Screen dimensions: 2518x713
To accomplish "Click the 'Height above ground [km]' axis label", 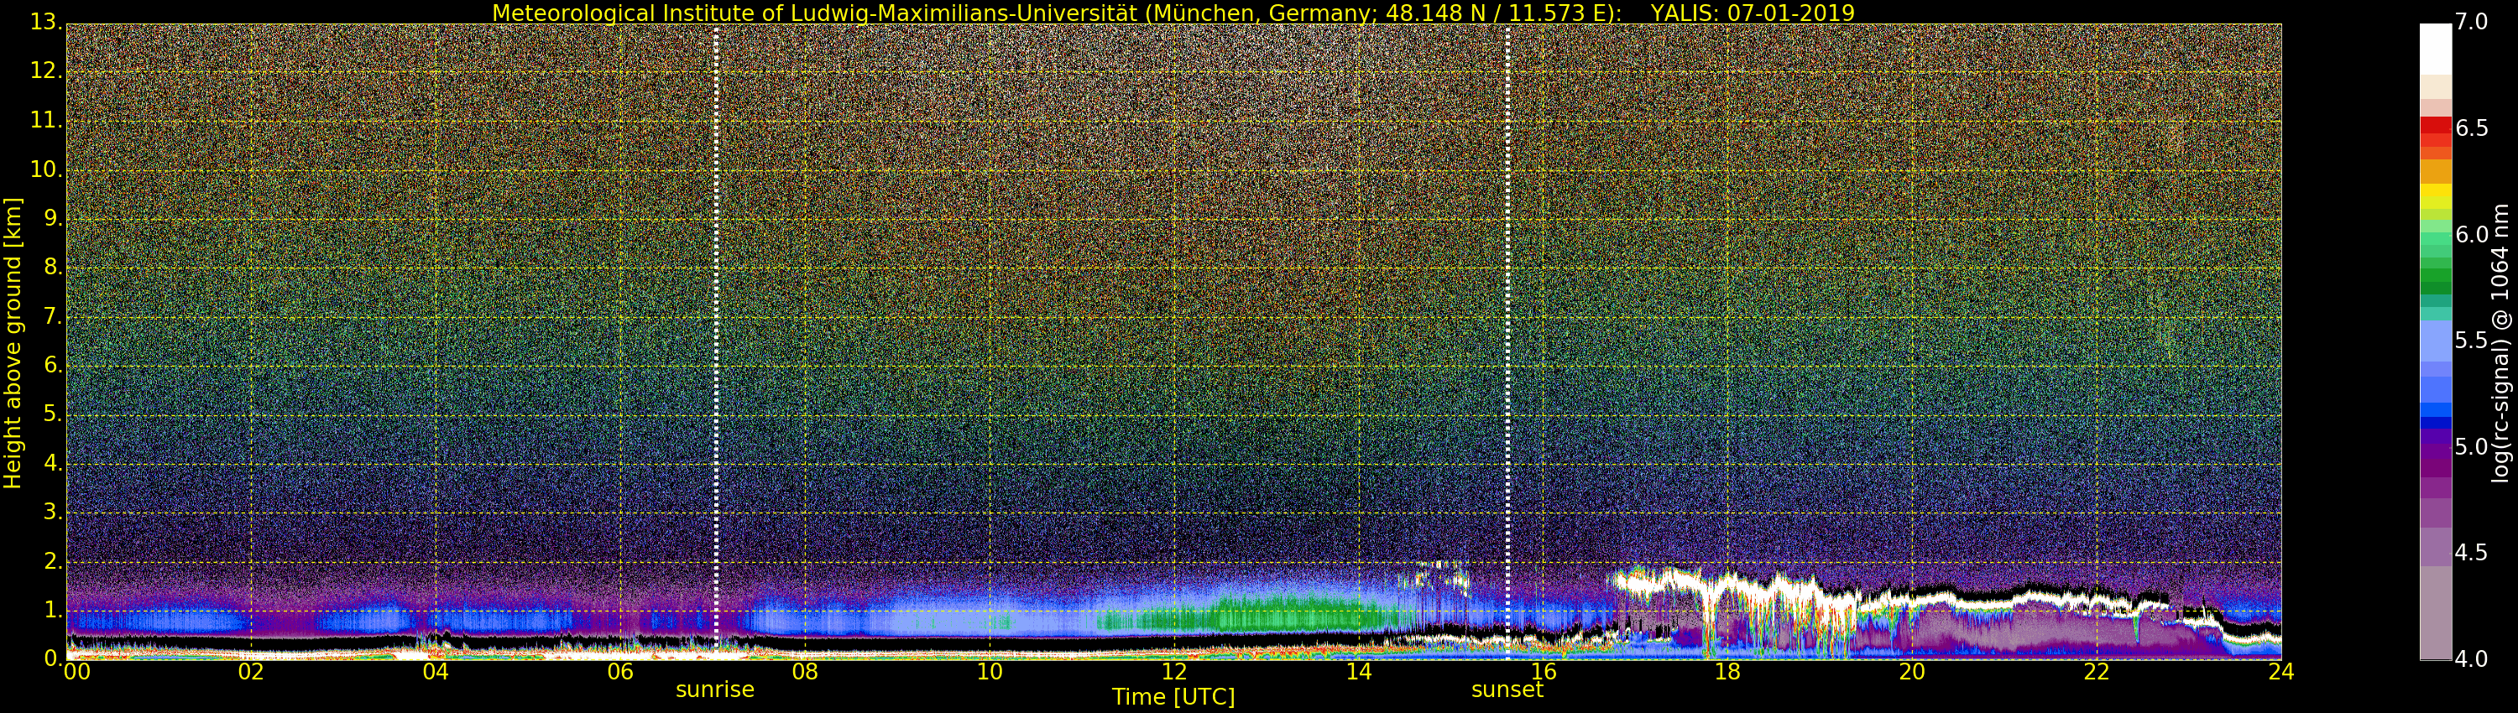I will pyautogui.click(x=13, y=343).
